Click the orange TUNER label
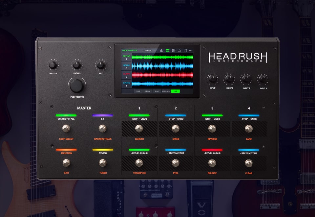This screenshot has height=217, width=315. (x=103, y=173)
